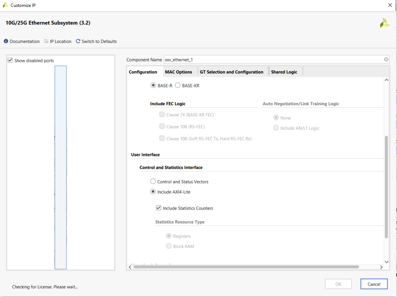
Task: Click the Vivado logo in the title bar
Action: coord(5,5)
